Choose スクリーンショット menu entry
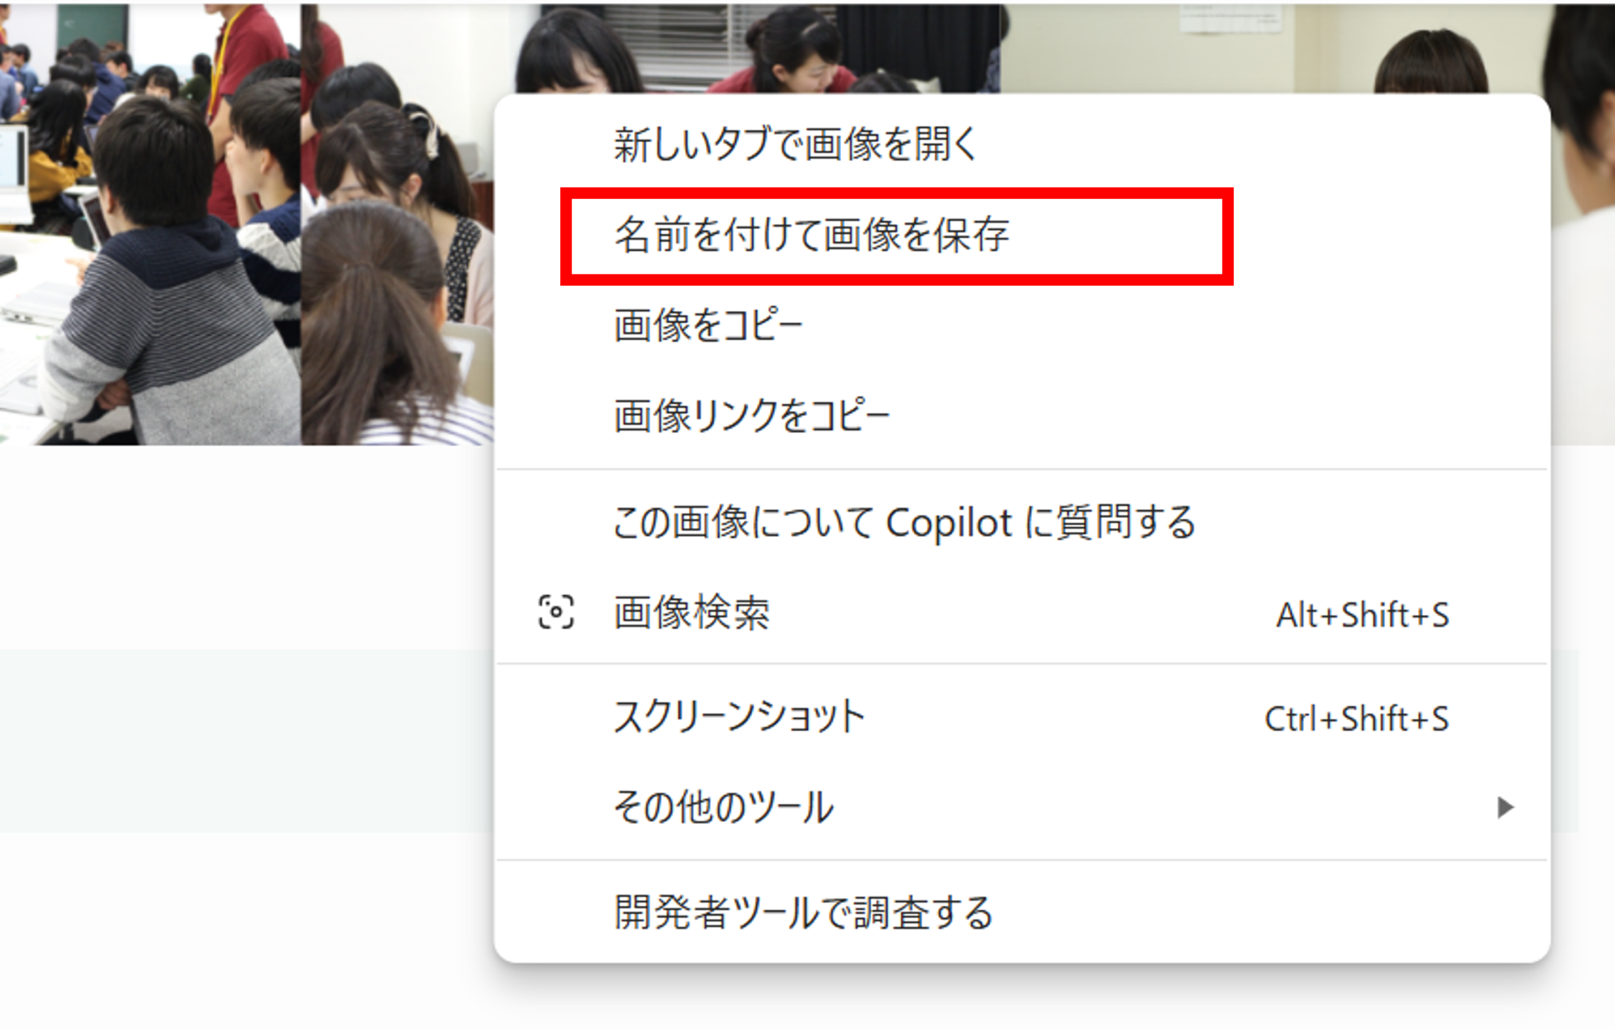 pos(739,717)
